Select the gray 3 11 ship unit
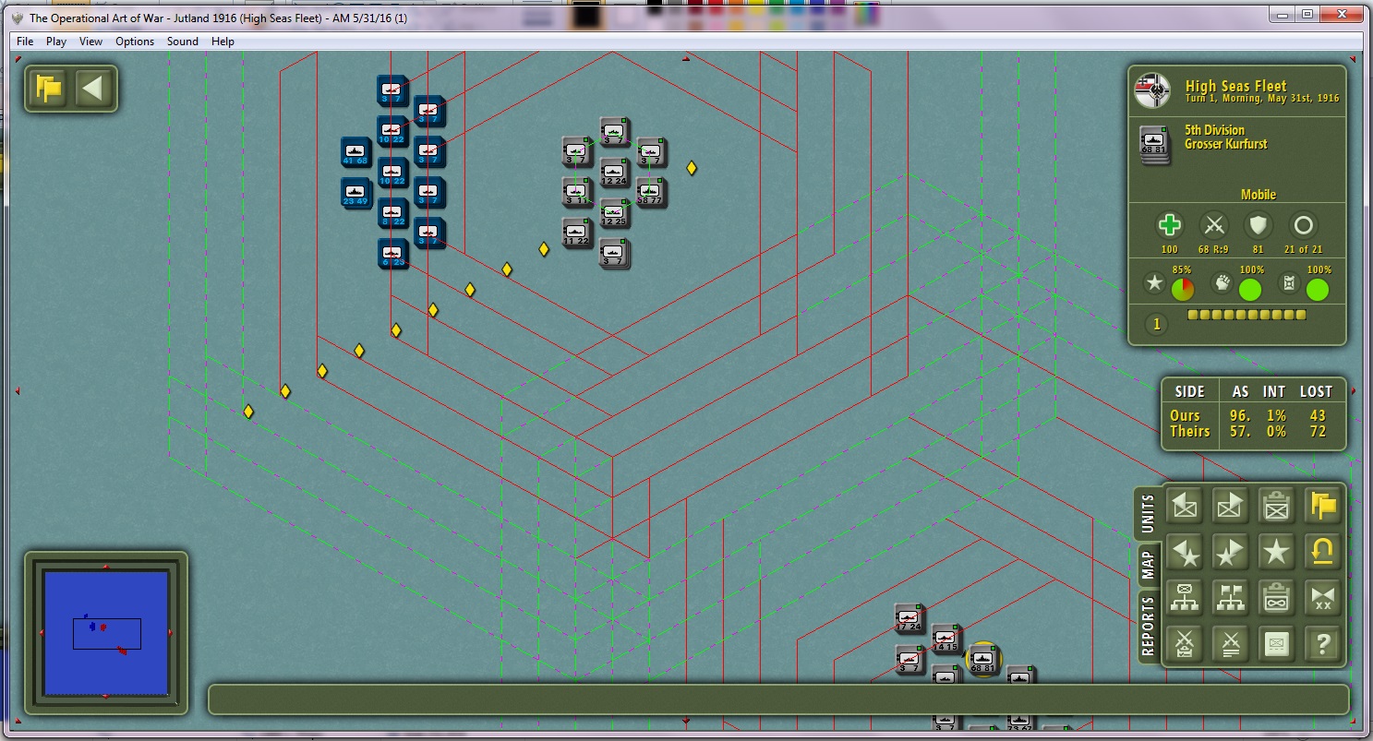1373x741 pixels. (x=576, y=193)
